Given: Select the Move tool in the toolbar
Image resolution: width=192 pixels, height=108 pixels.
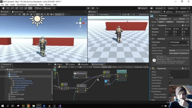Looking at the screenshot, I should point(8,8).
